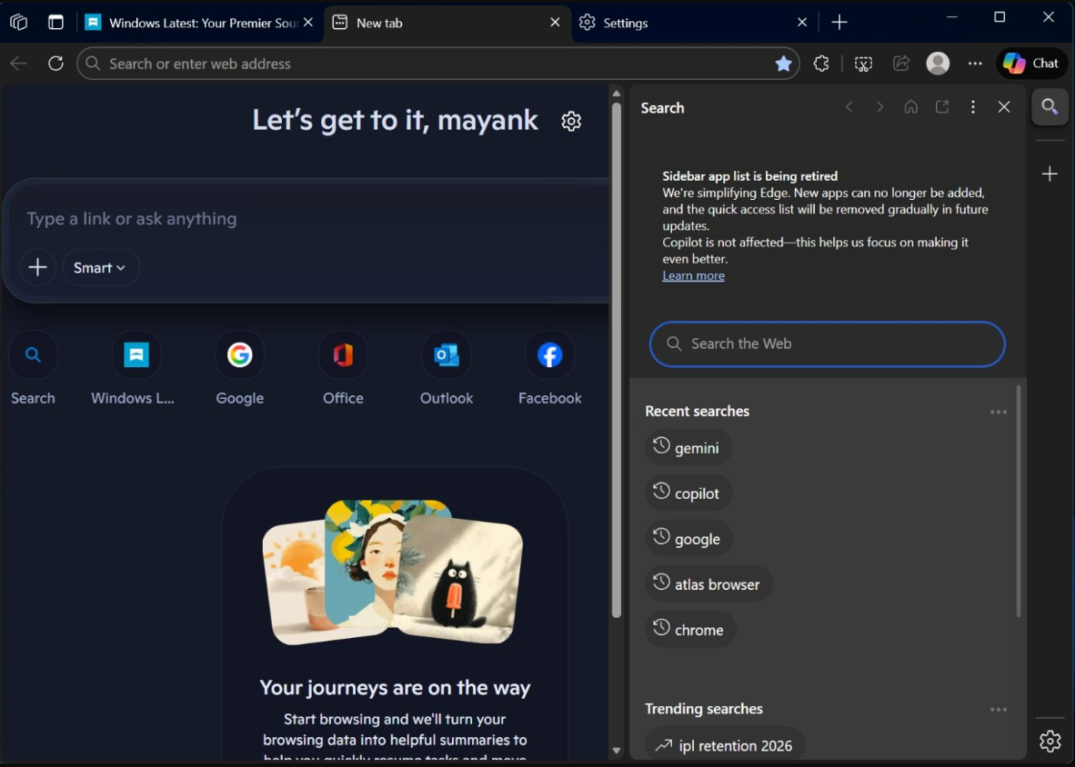
Task: Focus the Search or enter web address bar
Action: [x=438, y=64]
